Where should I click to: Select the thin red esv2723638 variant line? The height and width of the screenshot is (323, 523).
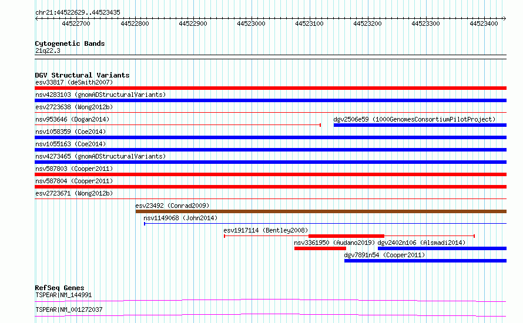[270, 113]
